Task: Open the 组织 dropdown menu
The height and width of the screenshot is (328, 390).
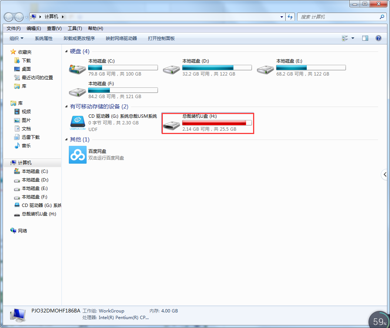Action: tap(16, 38)
